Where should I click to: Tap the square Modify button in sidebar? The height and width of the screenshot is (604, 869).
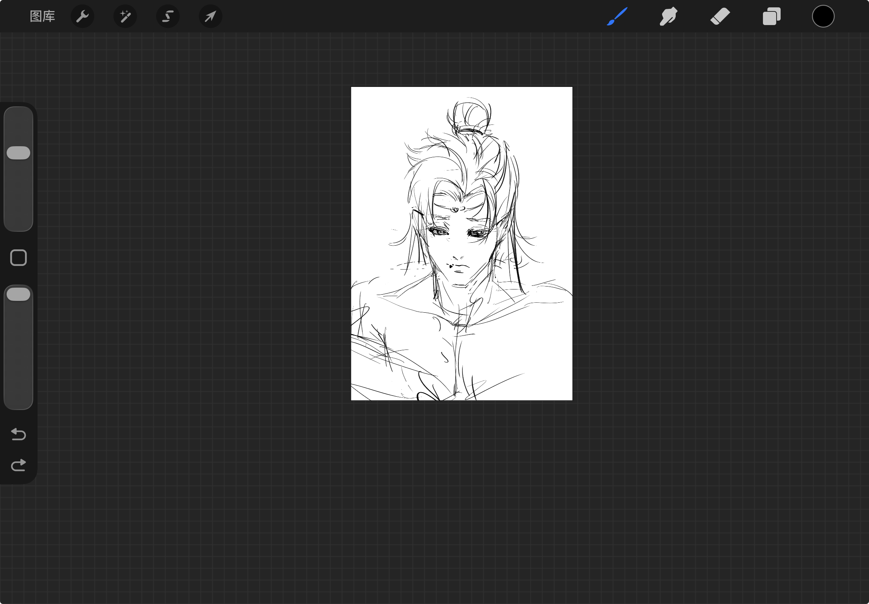(x=18, y=258)
